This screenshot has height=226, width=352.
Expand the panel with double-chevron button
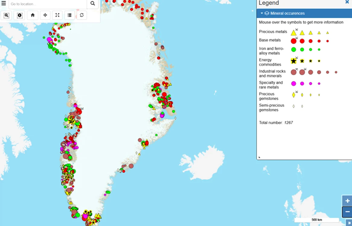349,223
